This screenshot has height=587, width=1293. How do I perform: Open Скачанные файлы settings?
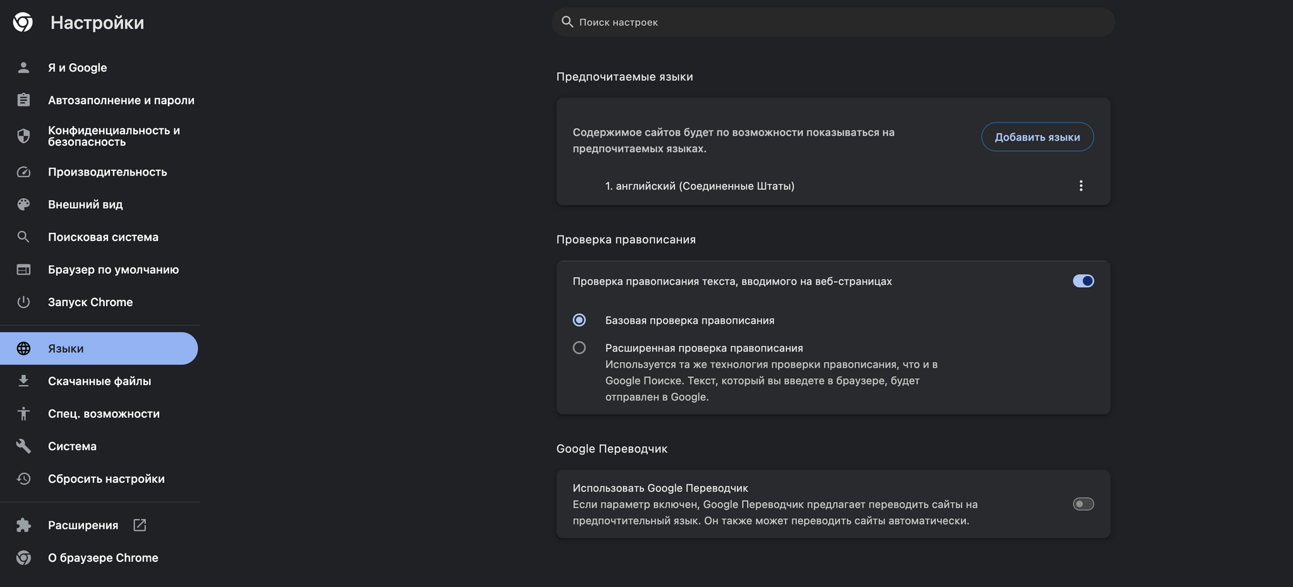99,381
